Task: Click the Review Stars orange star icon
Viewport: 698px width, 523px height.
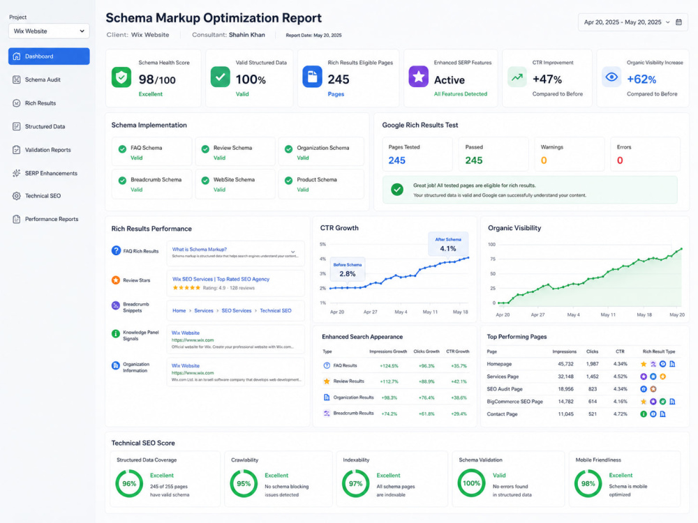Action: coord(116,280)
